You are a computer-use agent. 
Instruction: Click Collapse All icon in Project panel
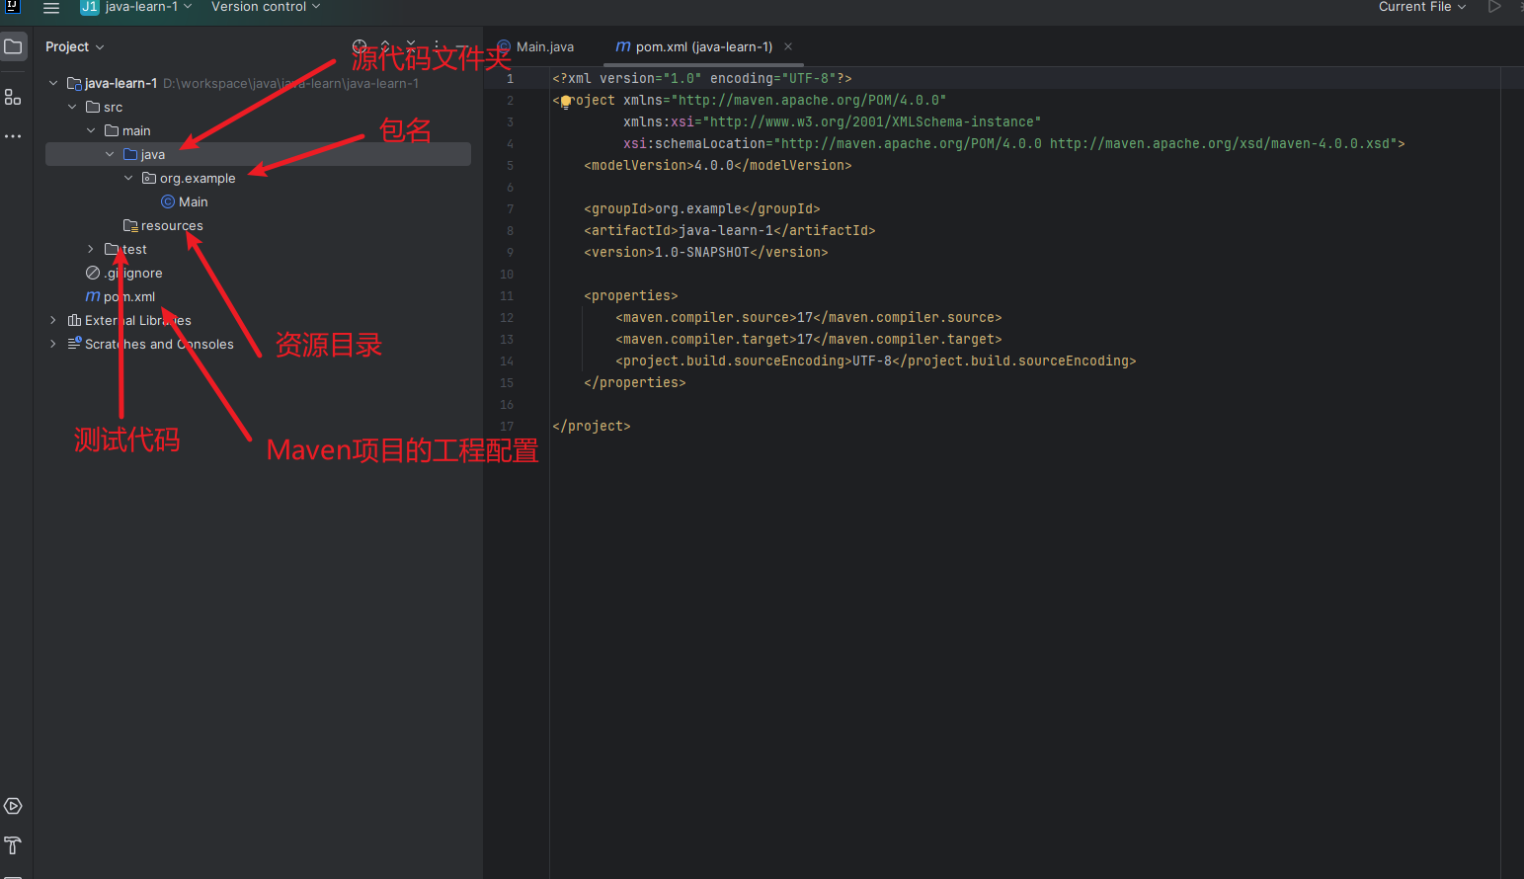click(411, 46)
